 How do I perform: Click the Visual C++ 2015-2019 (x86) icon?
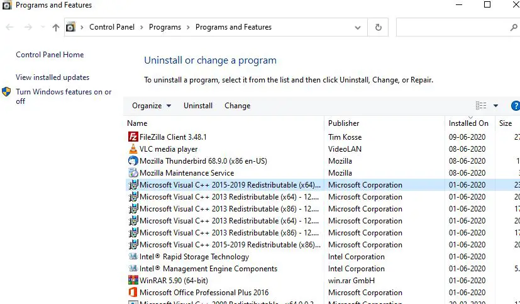pos(133,244)
